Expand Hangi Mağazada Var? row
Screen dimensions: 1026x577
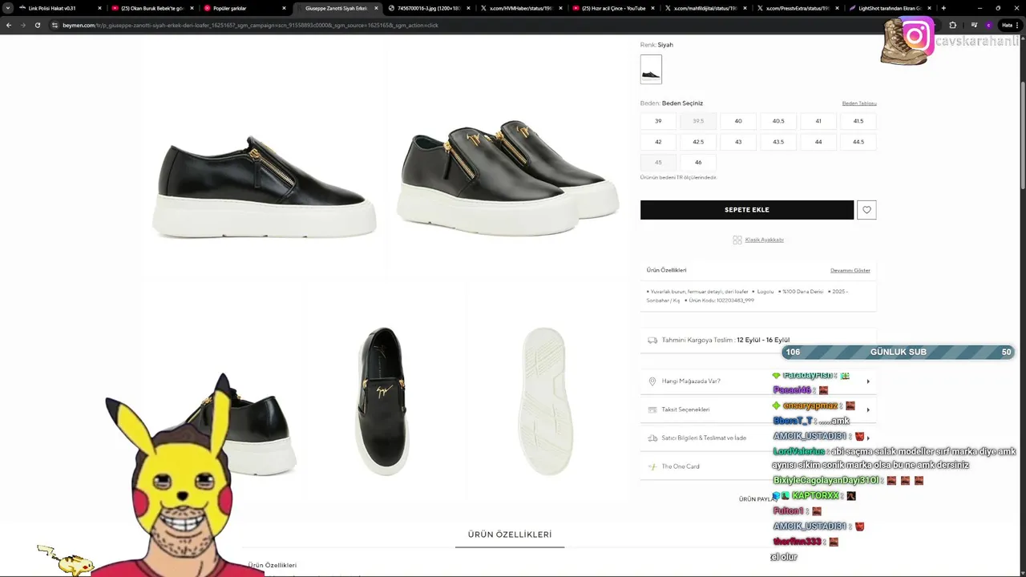pos(758,381)
